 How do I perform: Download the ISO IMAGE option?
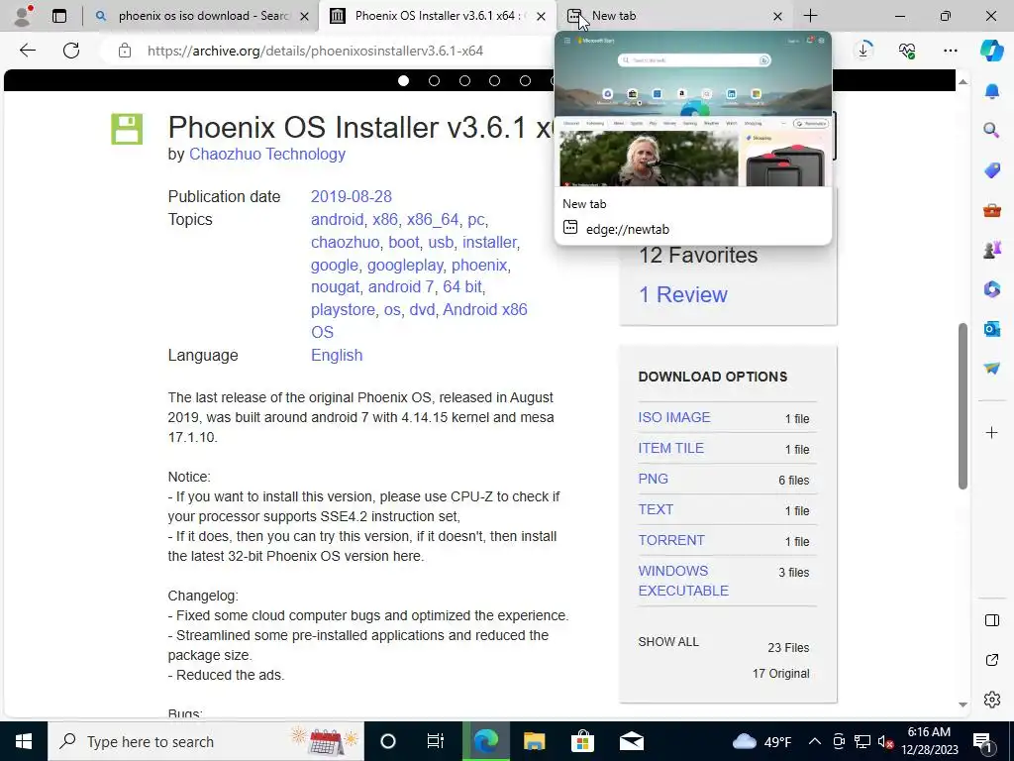click(673, 417)
